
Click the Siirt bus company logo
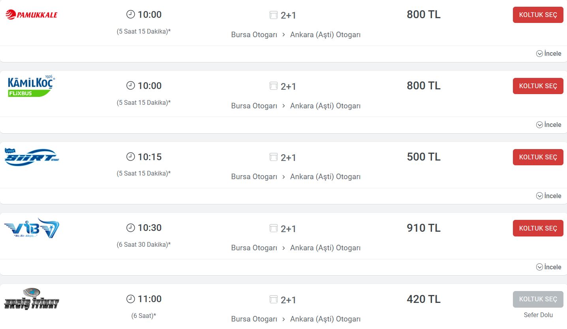tap(32, 157)
